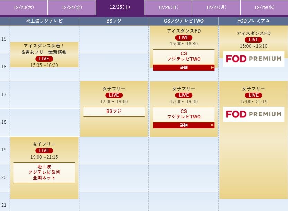Open 詳細 for 女子フリー on CS
288x211 pixels.
coord(184,125)
